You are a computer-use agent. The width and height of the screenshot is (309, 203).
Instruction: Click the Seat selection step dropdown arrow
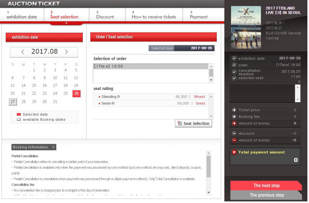point(66,23)
